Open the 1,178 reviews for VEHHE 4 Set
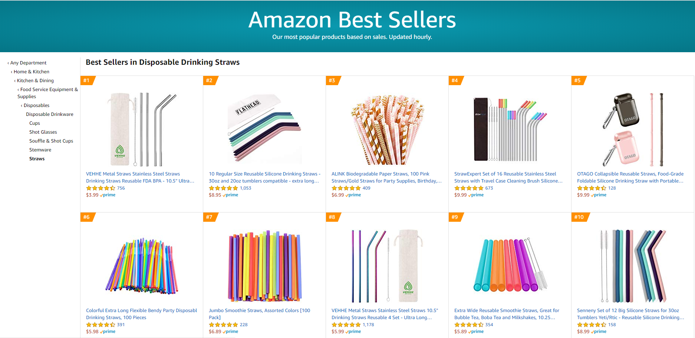This screenshot has height=338, width=695. [368, 325]
